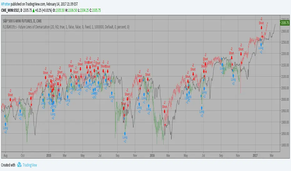The width and height of the screenshot is (291, 171).
Task: Click the first Long +2 marker near Aug 2014
Action: coord(5,128)
